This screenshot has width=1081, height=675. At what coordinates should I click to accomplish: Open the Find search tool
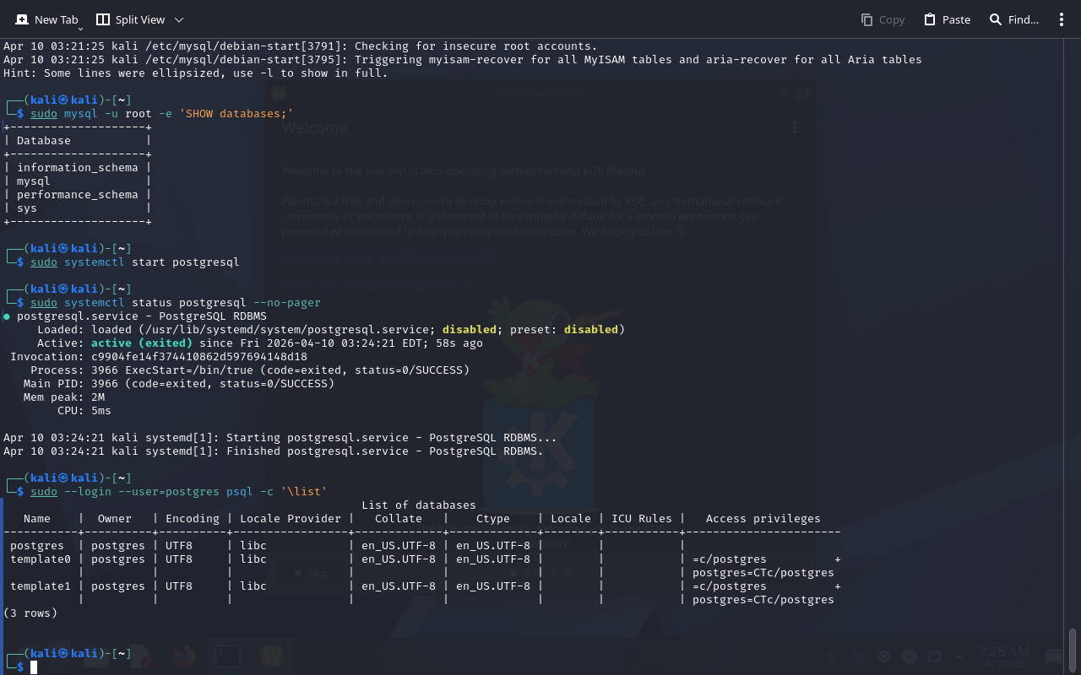[x=1013, y=19]
